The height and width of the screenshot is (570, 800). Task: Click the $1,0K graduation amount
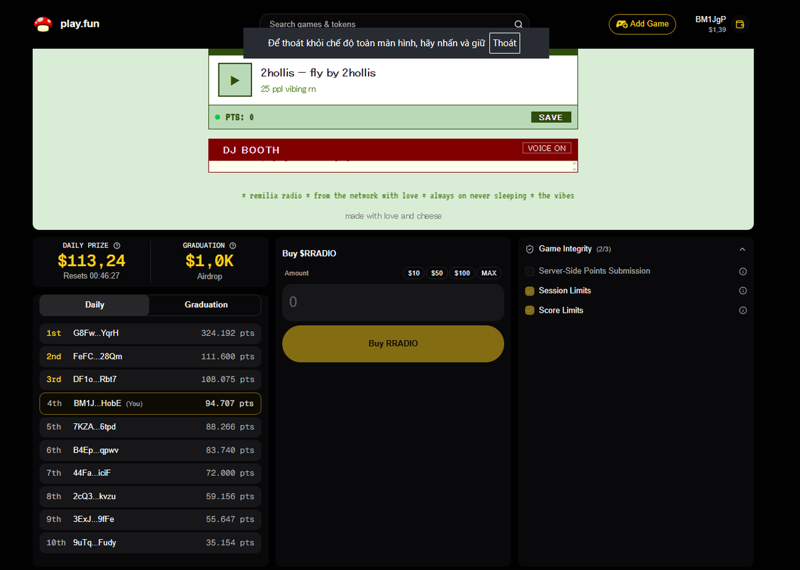click(x=209, y=261)
